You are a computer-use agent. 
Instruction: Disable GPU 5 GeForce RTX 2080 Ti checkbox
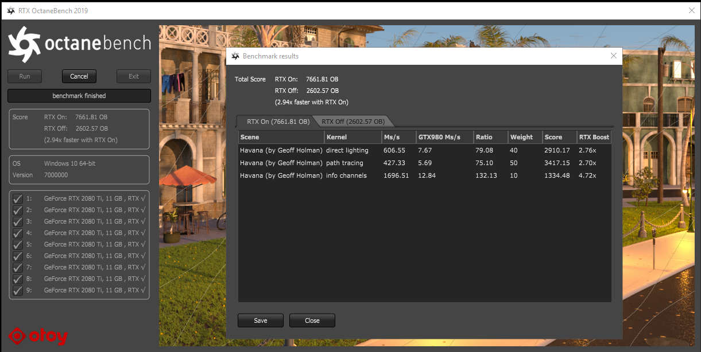(18, 244)
